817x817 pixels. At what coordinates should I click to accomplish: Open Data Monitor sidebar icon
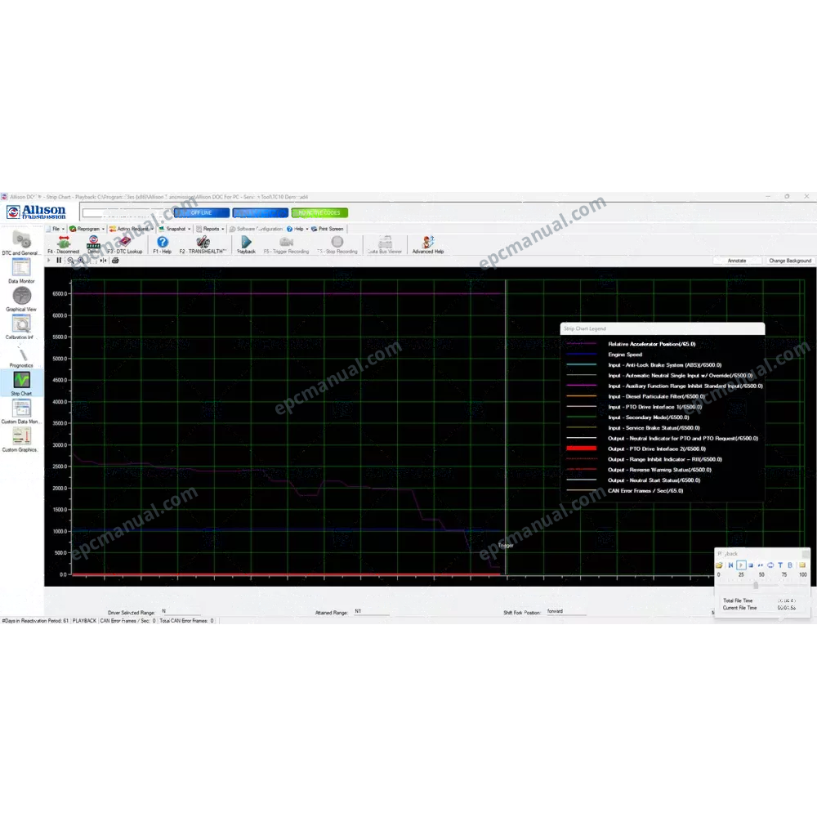[21, 268]
